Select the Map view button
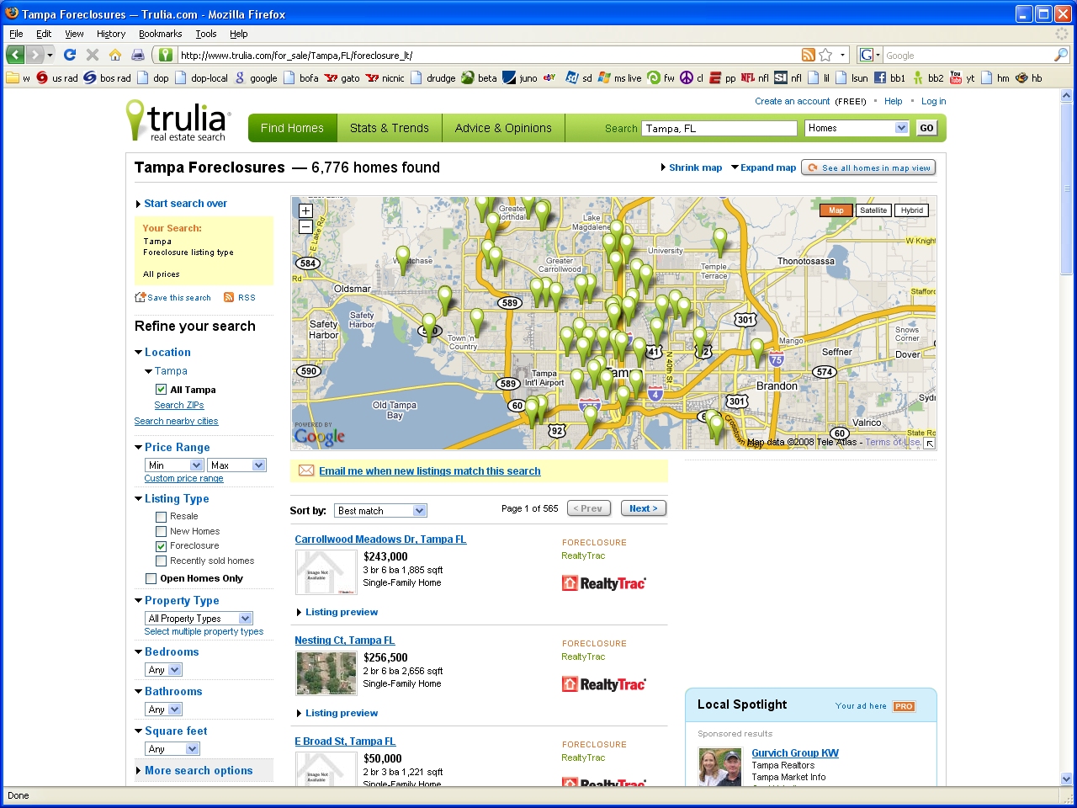1077x808 pixels. (x=836, y=210)
